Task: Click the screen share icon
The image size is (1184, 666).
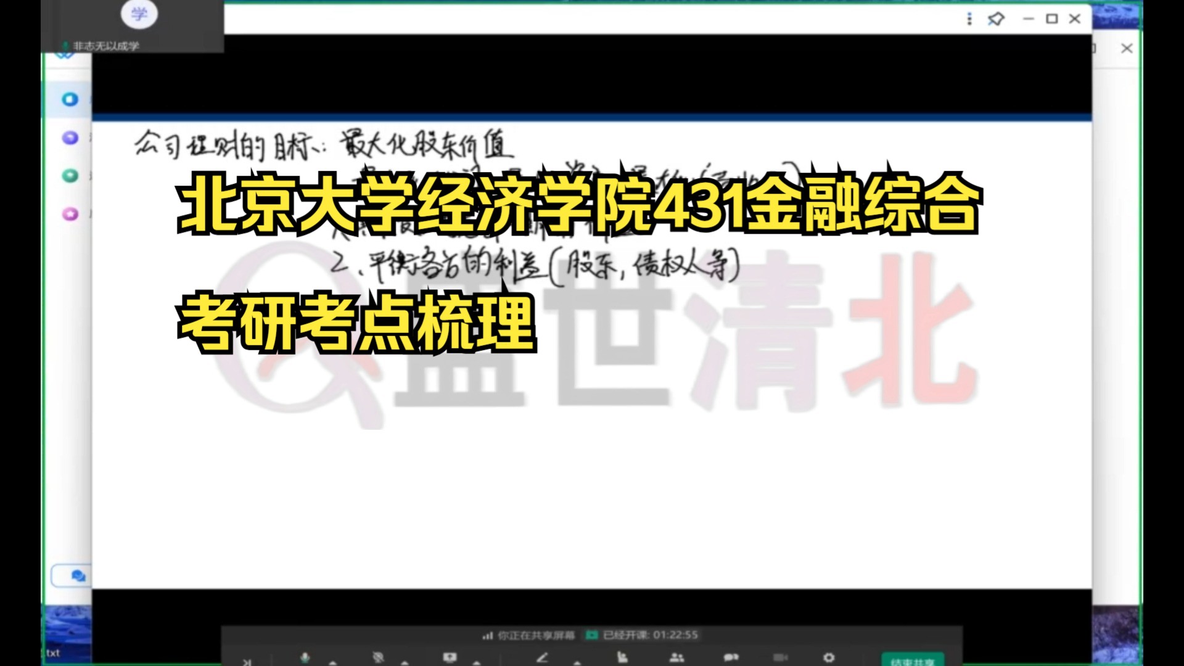Action: [450, 658]
